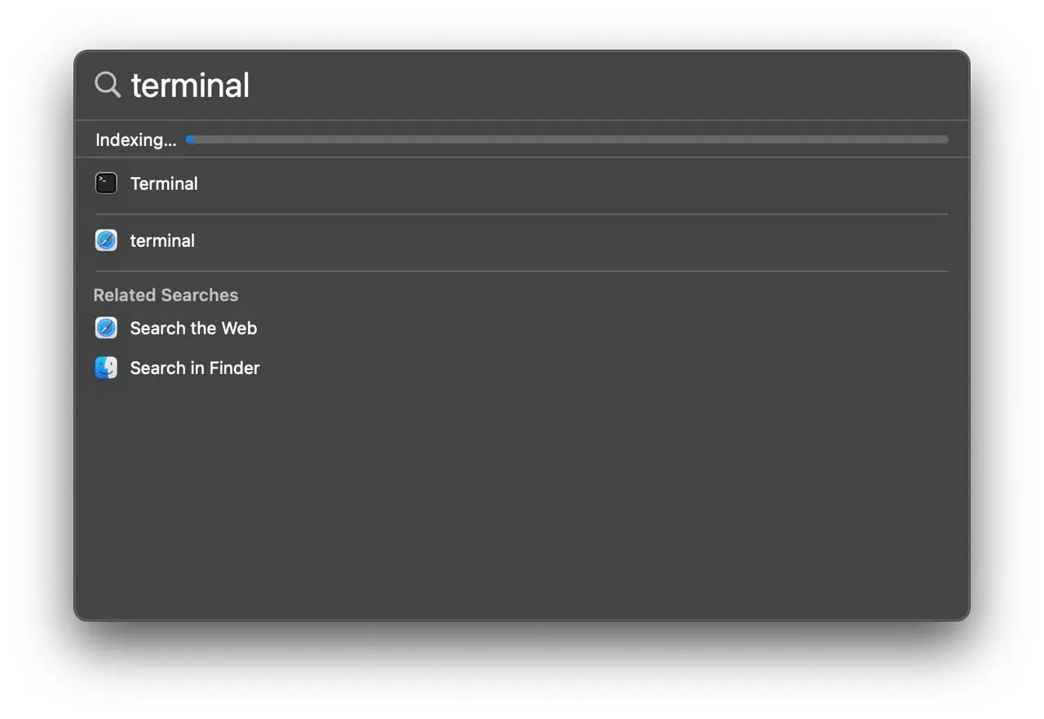Screen dimensions: 1044x719
Task: Choose Search in Finder
Action: 195,368
